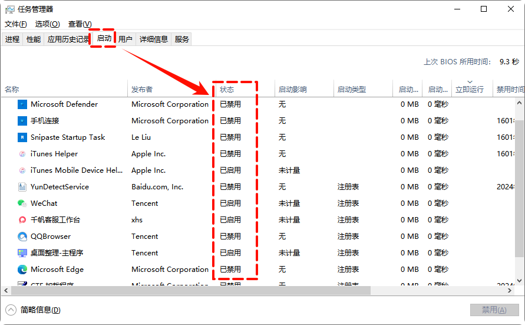The image size is (525, 325).
Task: Switch to the 服务 tab
Action: [x=181, y=39]
